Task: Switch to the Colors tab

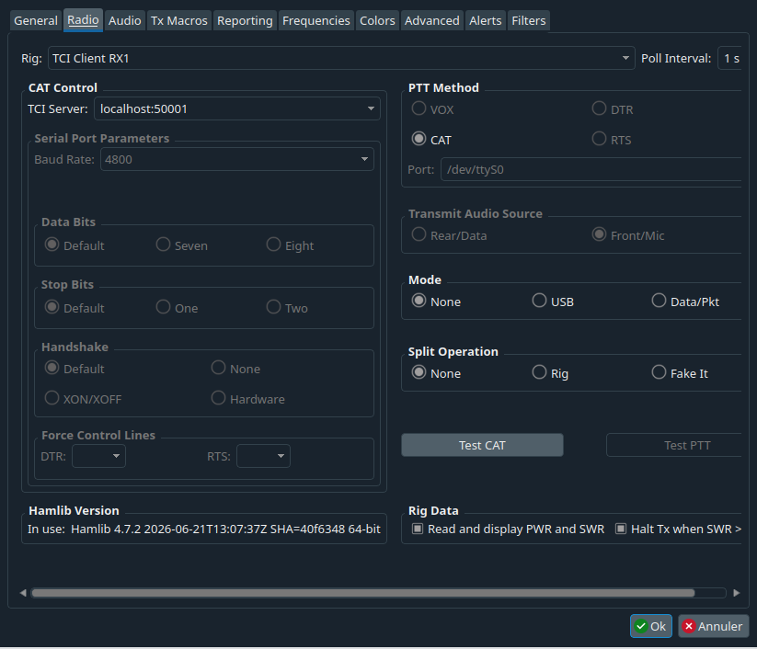Action: coord(377,21)
